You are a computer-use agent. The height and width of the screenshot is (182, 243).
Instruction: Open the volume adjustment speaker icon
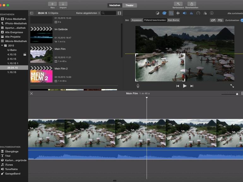click(185, 13)
